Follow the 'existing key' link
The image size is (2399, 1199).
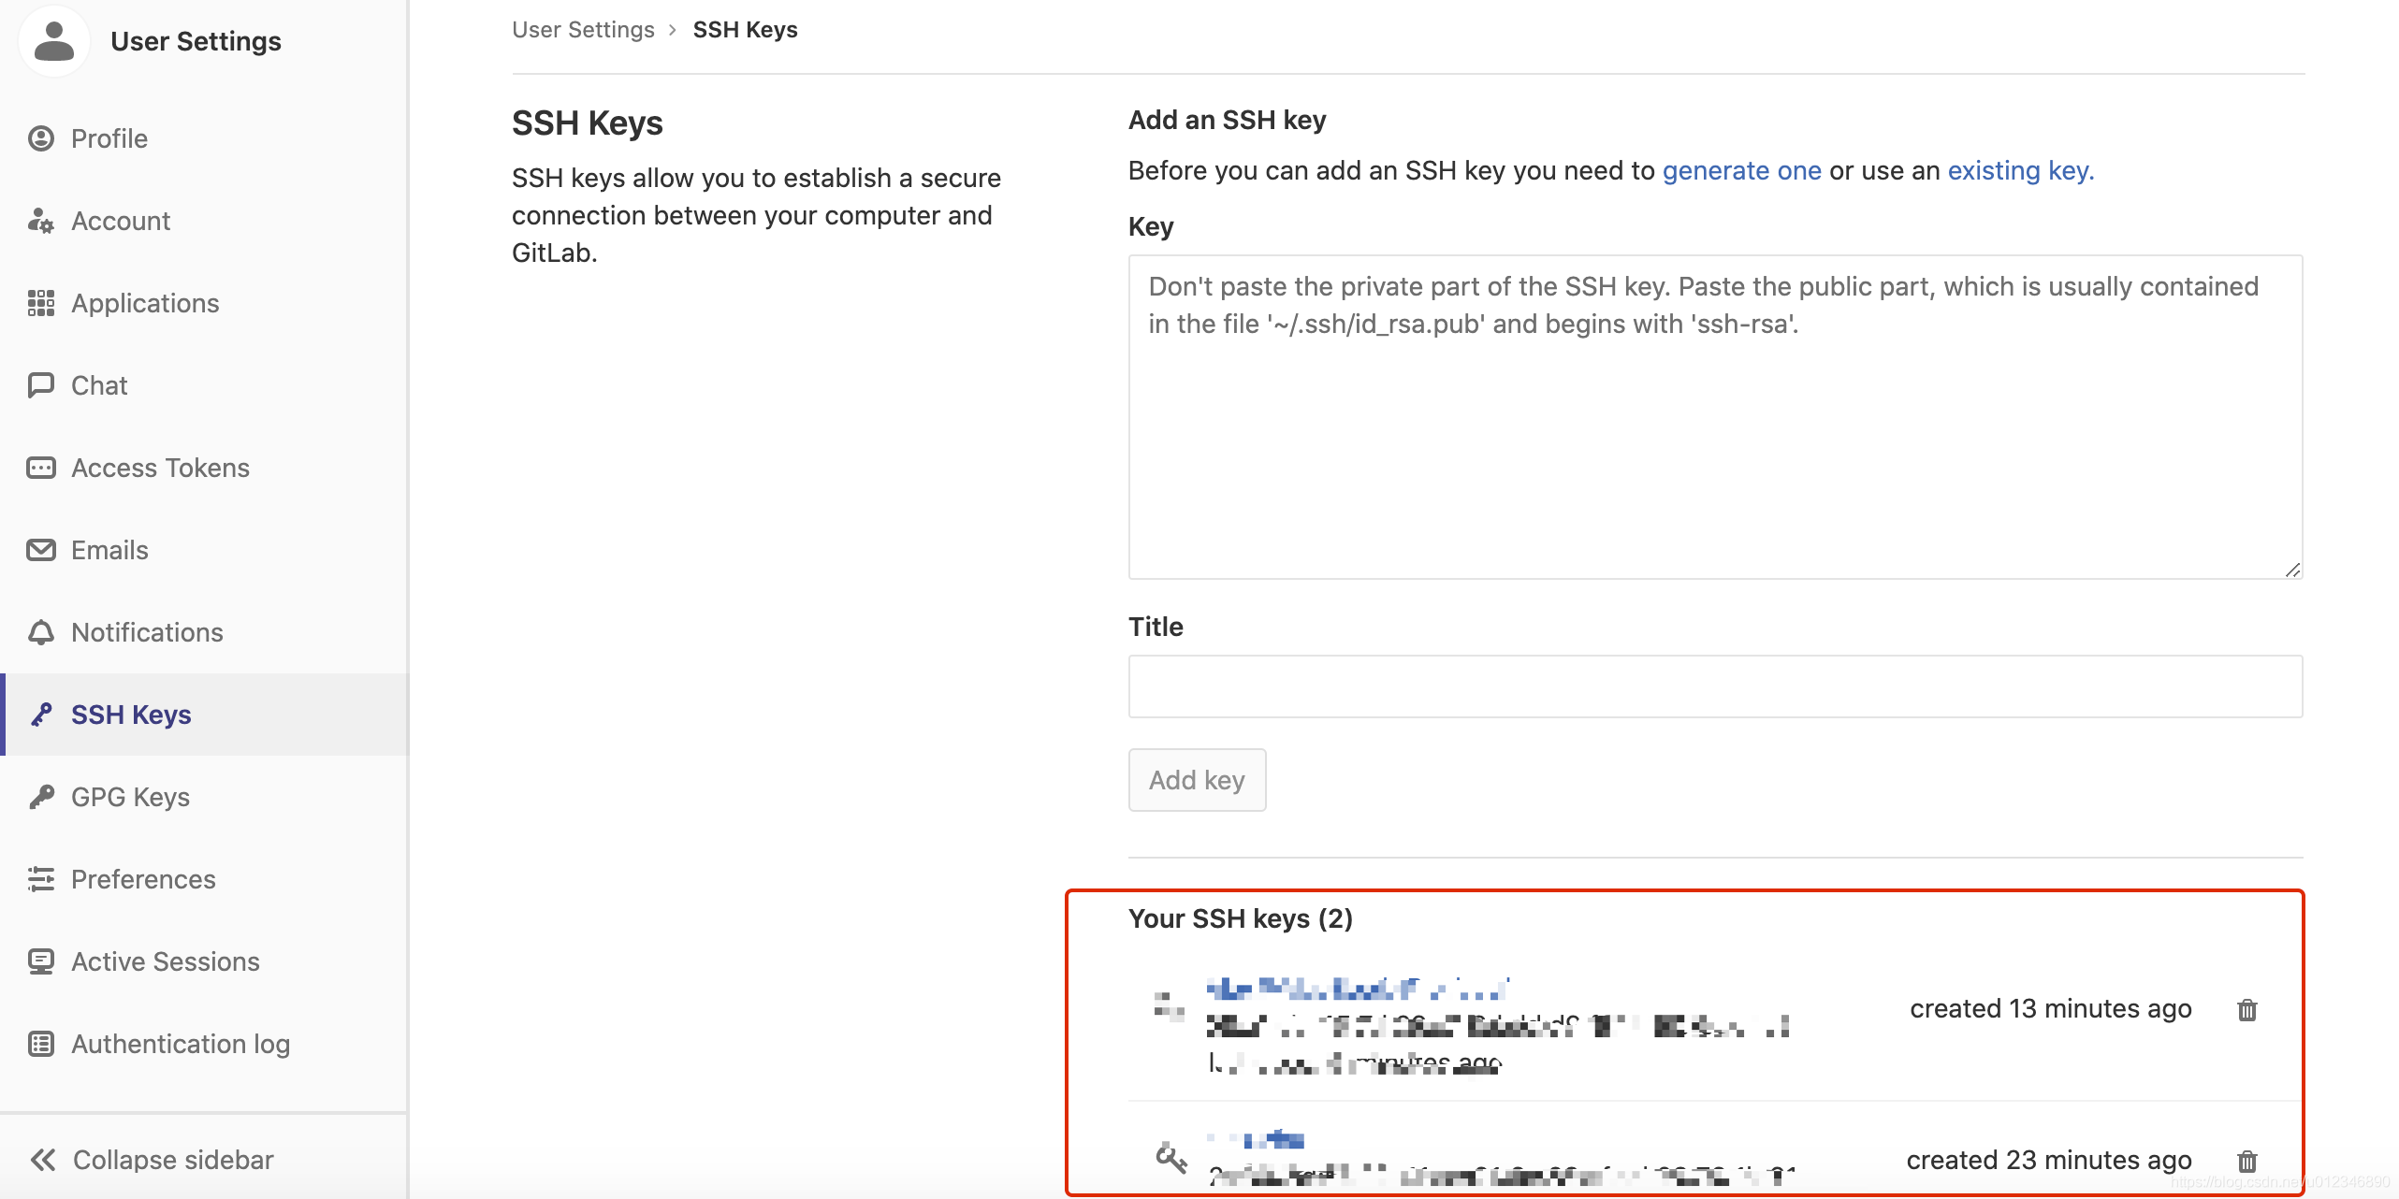[2020, 171]
